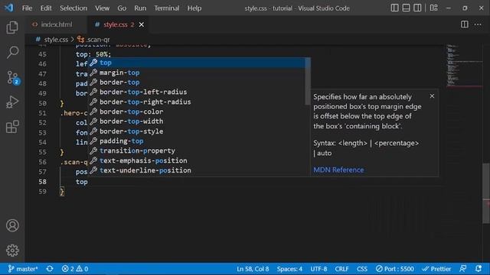Open the editor More Actions ellipsis
The height and width of the screenshot is (275, 490).
[x=478, y=24]
